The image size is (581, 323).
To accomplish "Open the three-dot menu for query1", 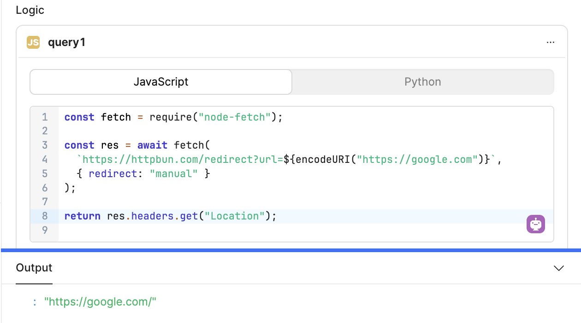I will tap(550, 42).
